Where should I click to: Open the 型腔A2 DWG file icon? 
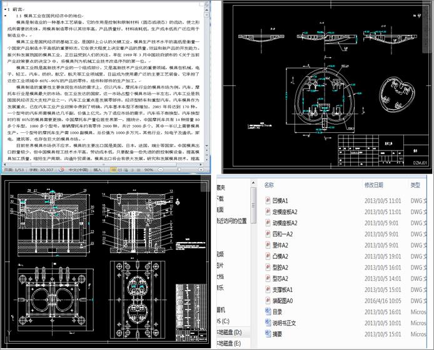tap(268, 267)
